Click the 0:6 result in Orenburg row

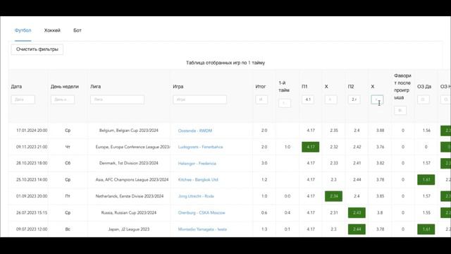(x=264, y=212)
